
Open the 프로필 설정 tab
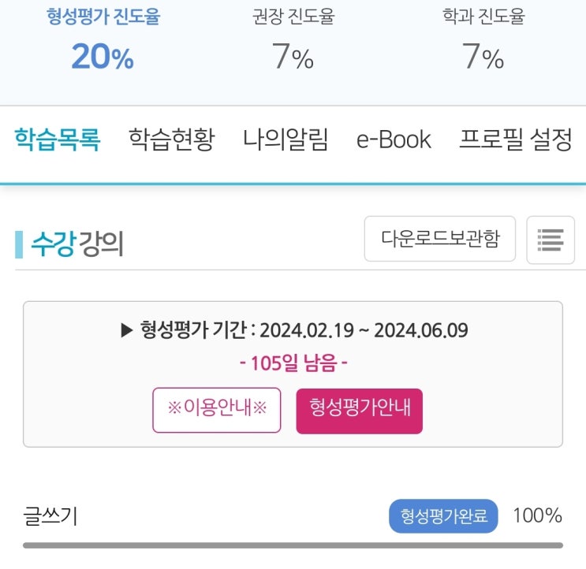[515, 140]
